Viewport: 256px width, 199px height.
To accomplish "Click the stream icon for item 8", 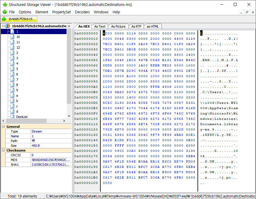I will tap(12, 85).
